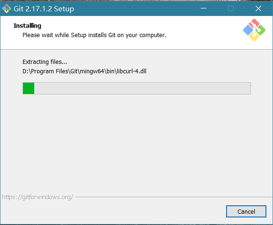Viewport: 273px width, 225px height.
Task: Open the gitforwindows.org link
Action: 38,197
